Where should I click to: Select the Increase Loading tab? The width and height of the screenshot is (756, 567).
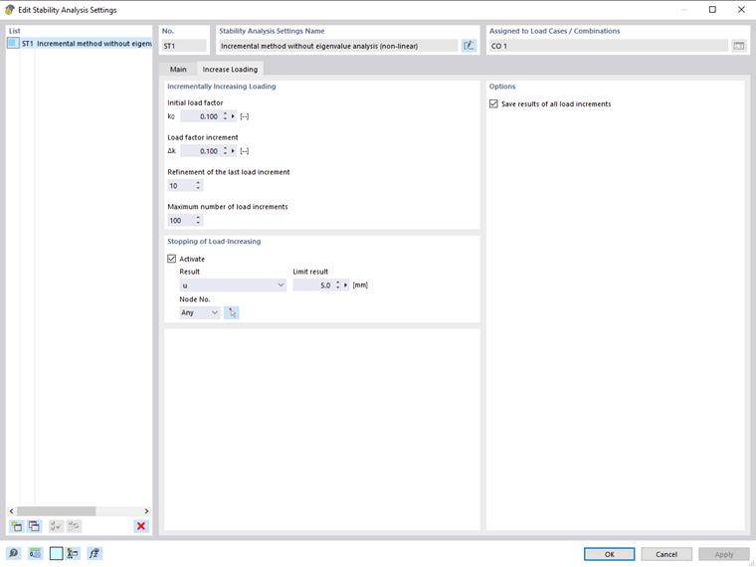point(230,69)
